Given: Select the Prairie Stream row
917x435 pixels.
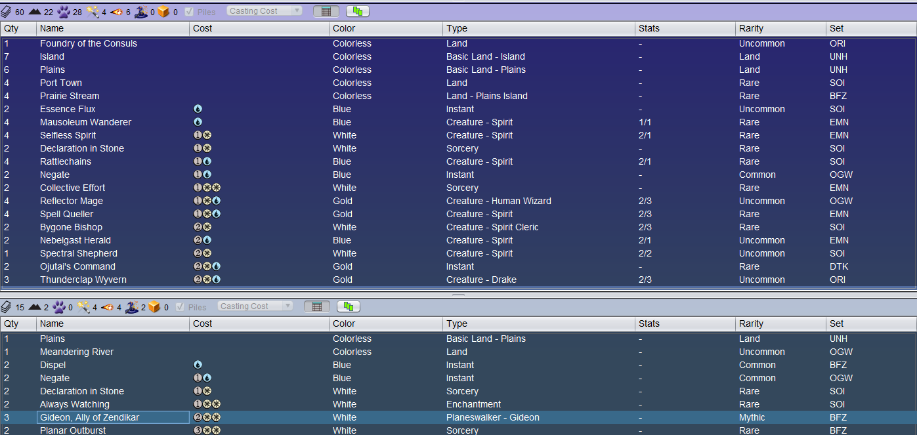Looking at the screenshot, I should (x=458, y=96).
